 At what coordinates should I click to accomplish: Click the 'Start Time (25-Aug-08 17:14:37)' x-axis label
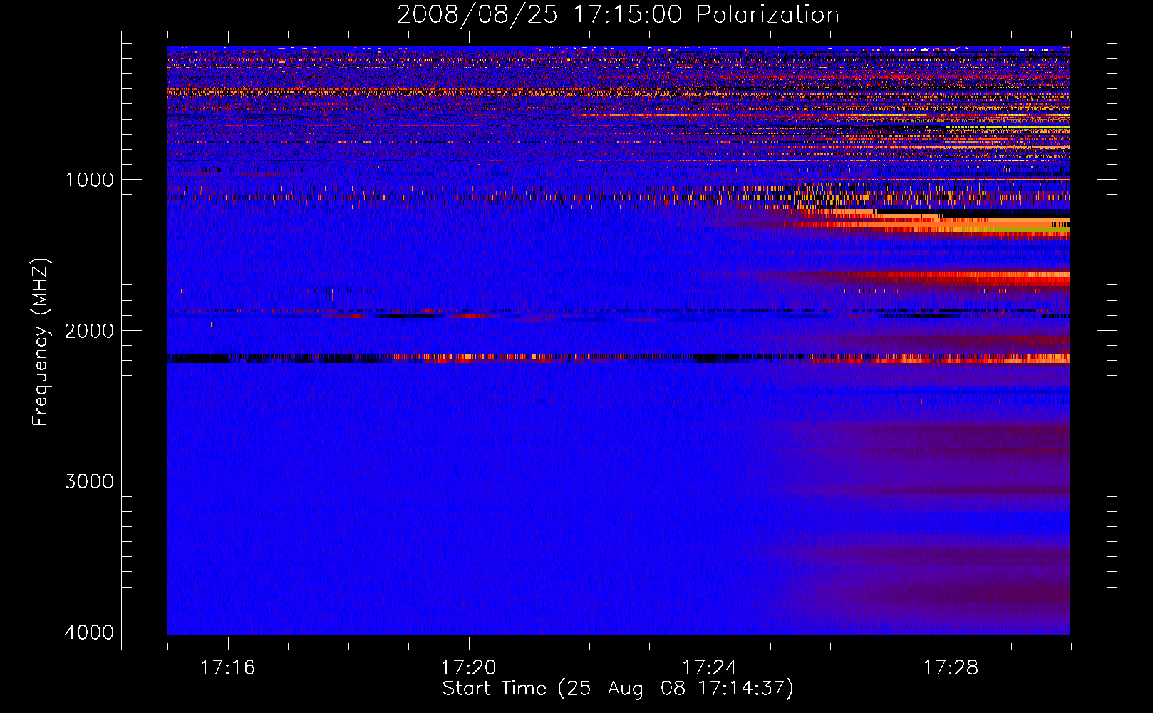click(618, 689)
